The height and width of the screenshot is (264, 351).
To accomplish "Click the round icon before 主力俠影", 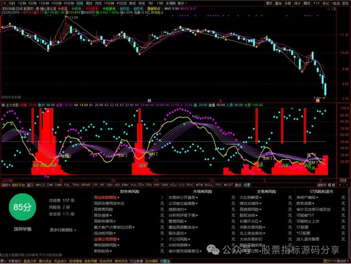I will [x=3, y=105].
